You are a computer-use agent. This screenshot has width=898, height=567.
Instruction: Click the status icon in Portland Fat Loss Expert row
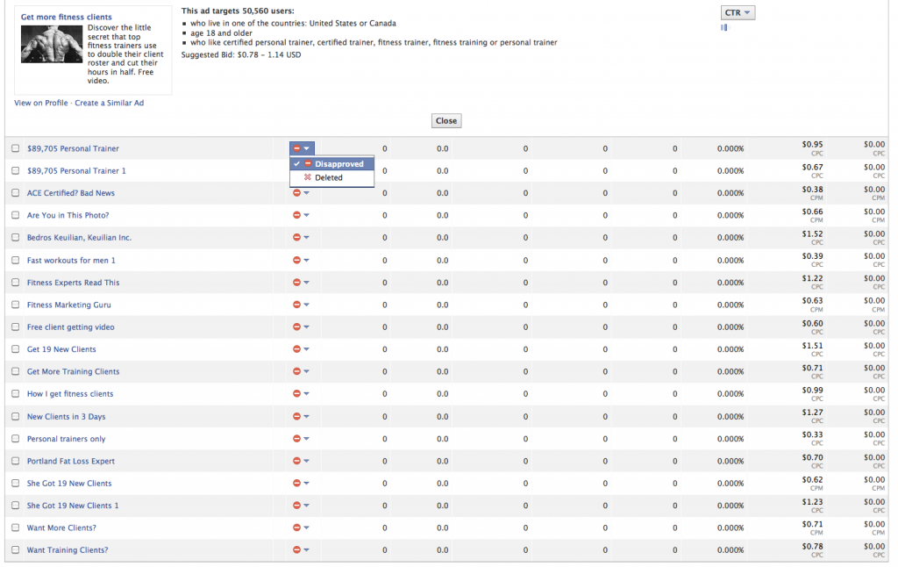tap(296, 461)
